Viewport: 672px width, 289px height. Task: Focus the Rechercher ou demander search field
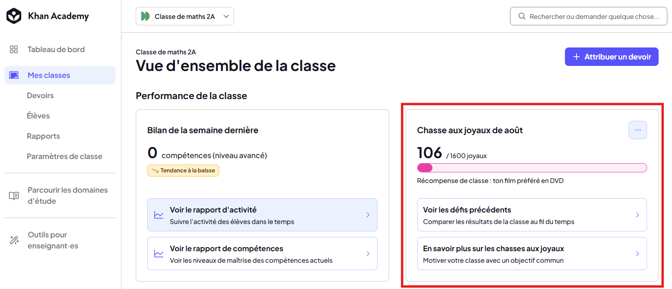(588, 16)
